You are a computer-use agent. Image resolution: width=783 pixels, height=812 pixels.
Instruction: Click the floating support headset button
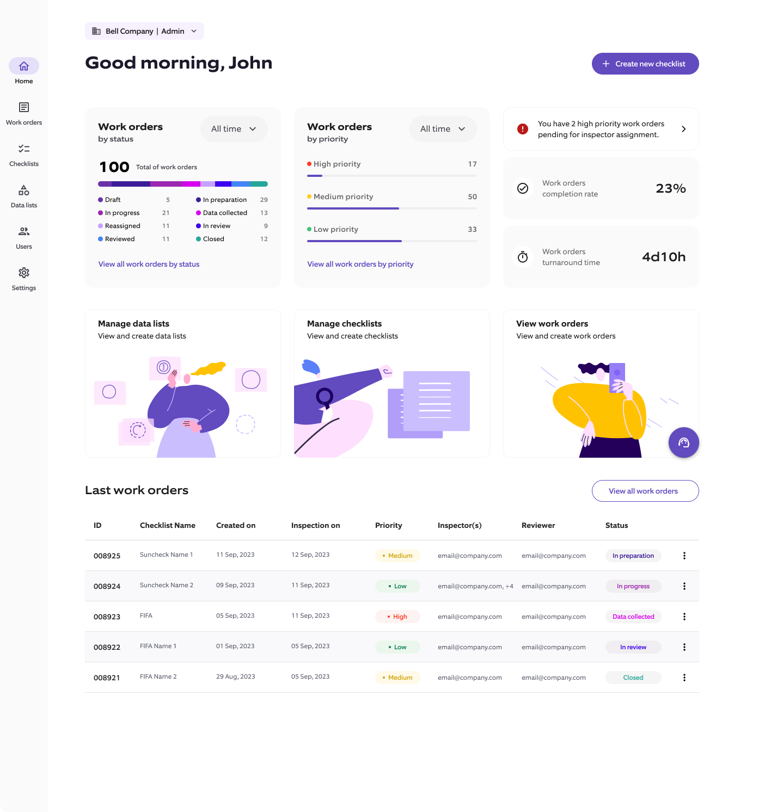tap(683, 442)
